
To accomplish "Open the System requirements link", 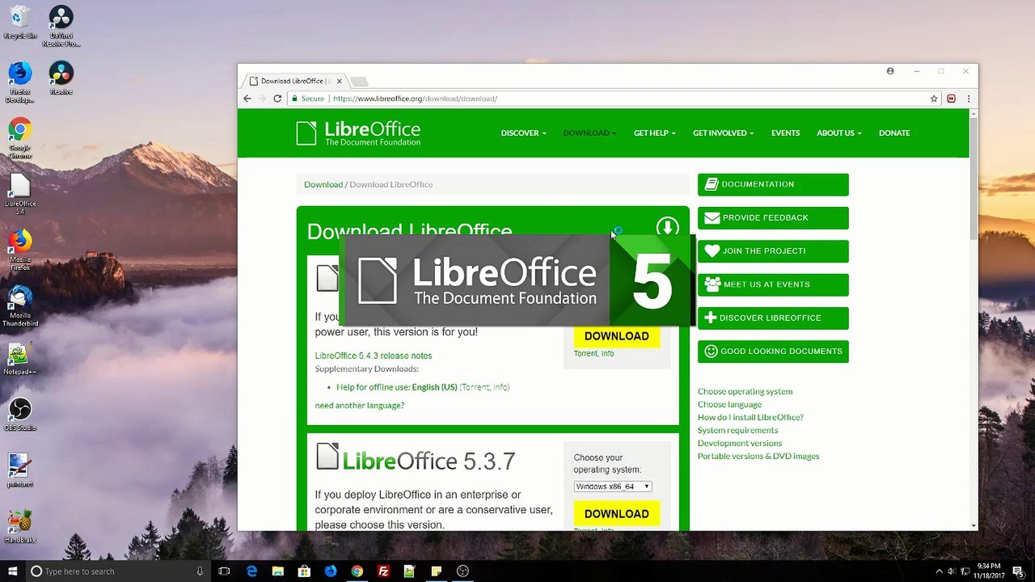I will (737, 430).
